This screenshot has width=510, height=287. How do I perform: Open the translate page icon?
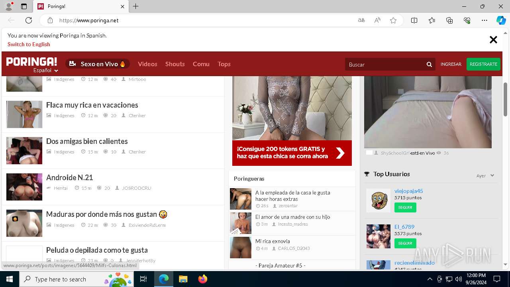[361, 20]
